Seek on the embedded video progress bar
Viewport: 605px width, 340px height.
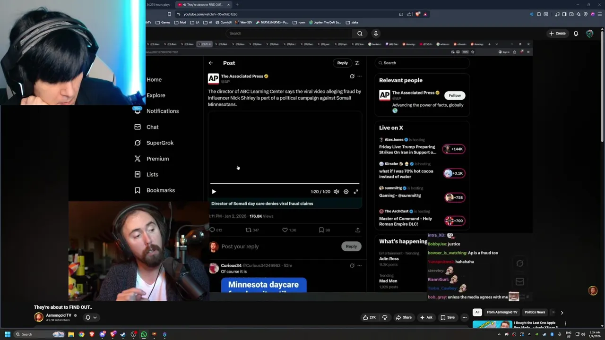285,183
